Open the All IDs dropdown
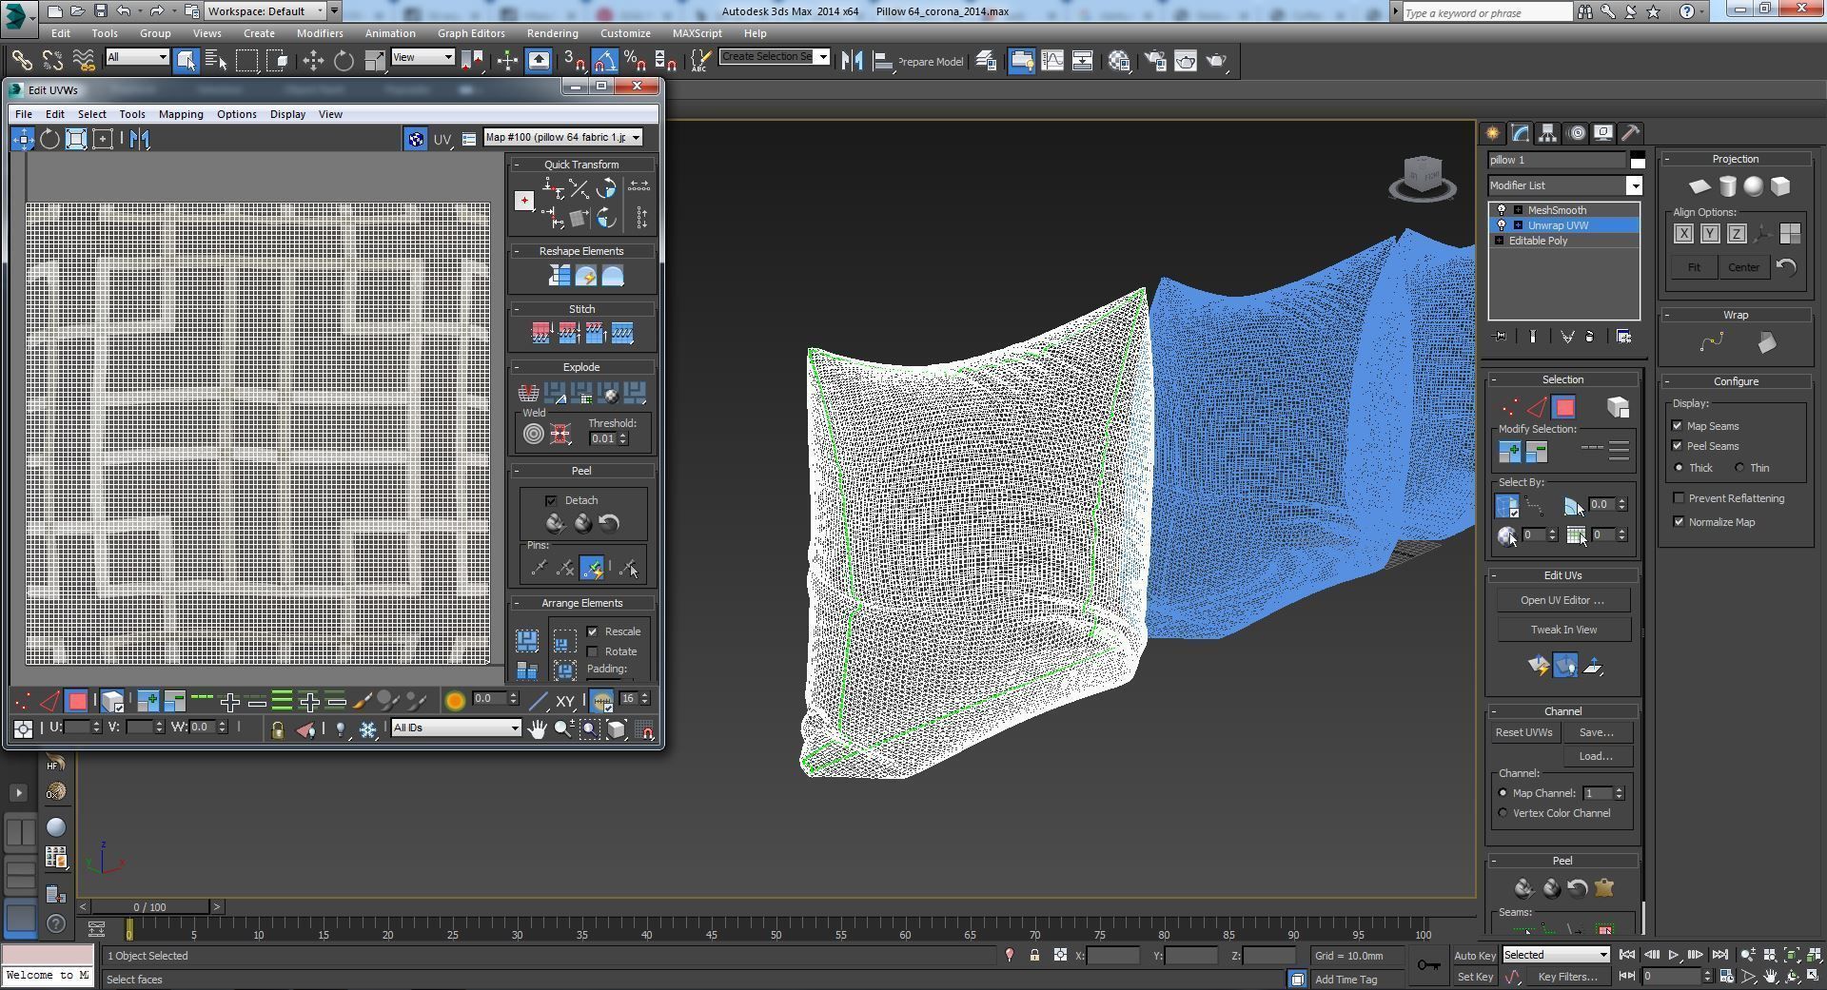 [x=456, y=728]
